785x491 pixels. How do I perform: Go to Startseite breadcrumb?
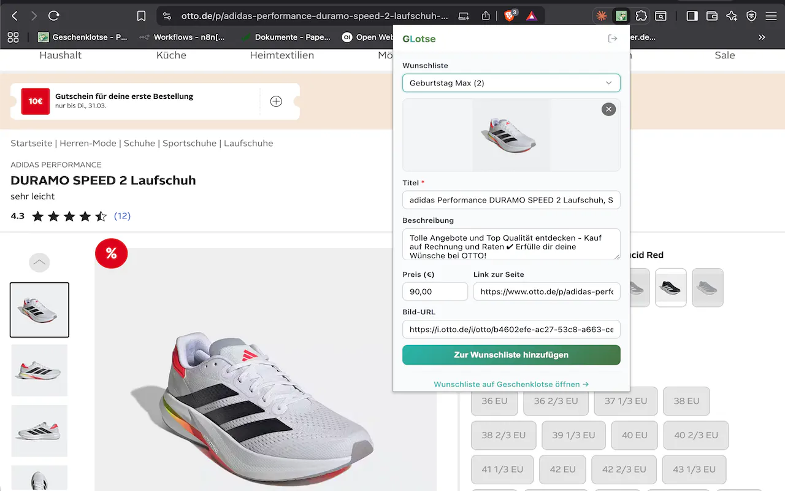tap(31, 143)
